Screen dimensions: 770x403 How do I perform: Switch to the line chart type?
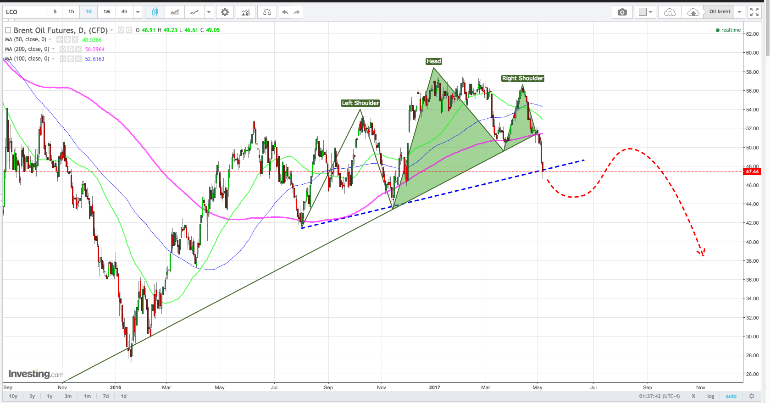point(194,12)
